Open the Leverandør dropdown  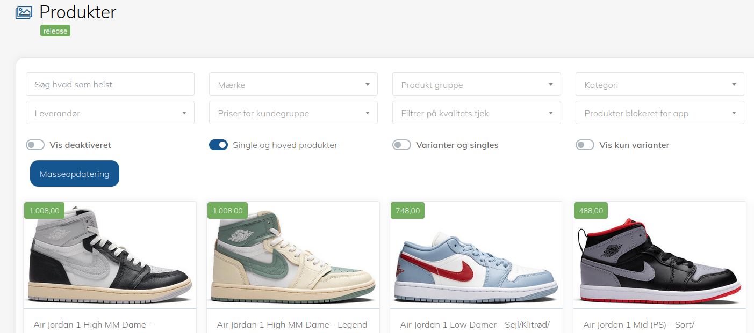[110, 113]
